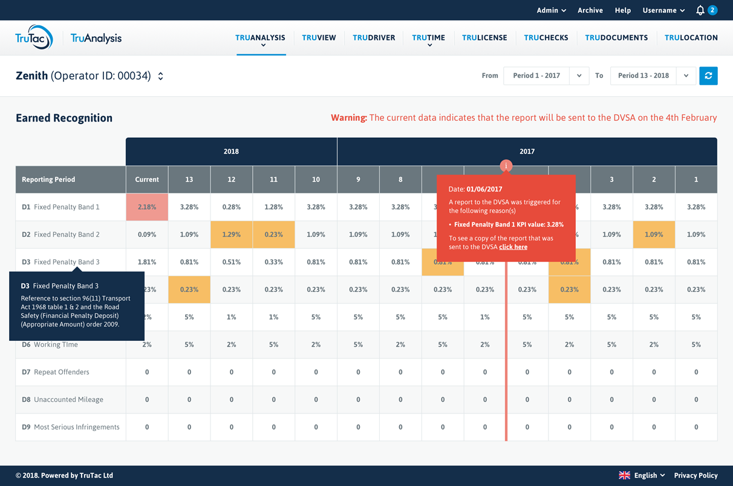733x486 pixels.
Task: Open the Archive link in the top bar
Action: tap(590, 10)
